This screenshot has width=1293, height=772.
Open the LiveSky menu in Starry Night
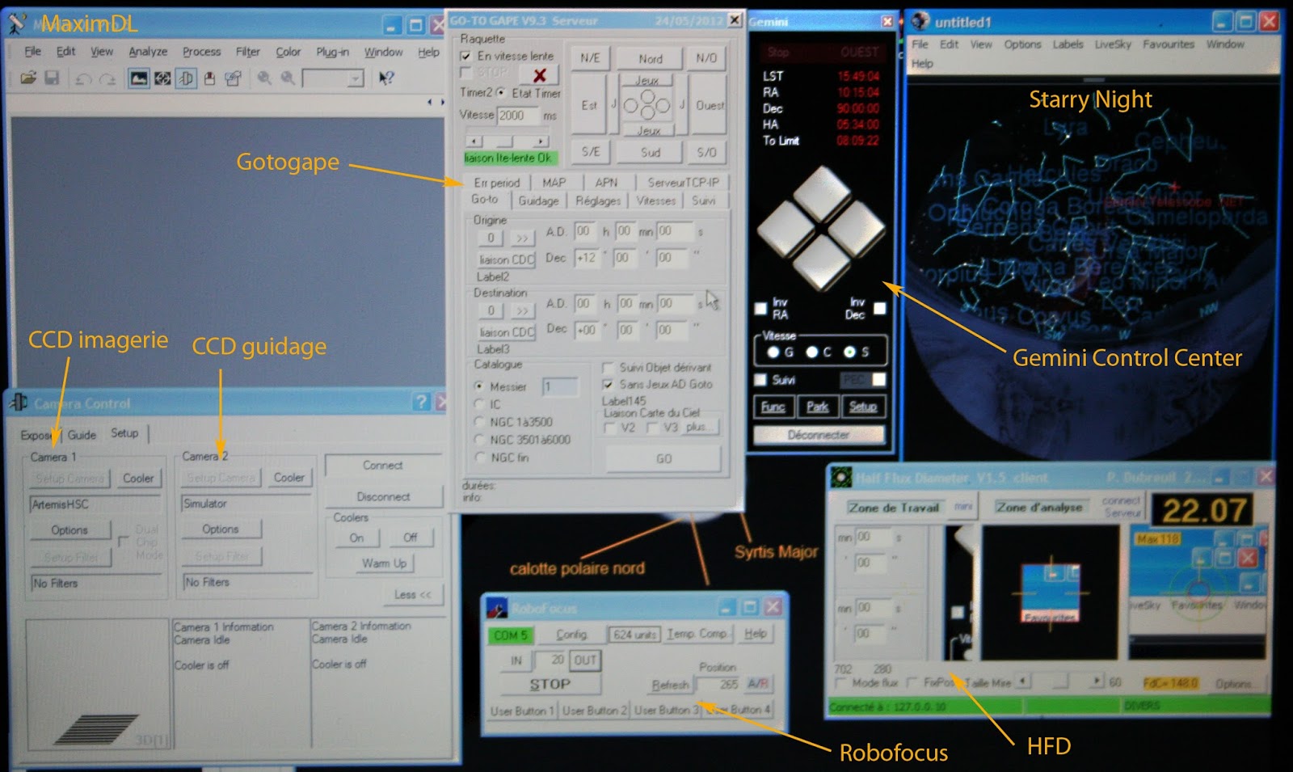(1113, 44)
